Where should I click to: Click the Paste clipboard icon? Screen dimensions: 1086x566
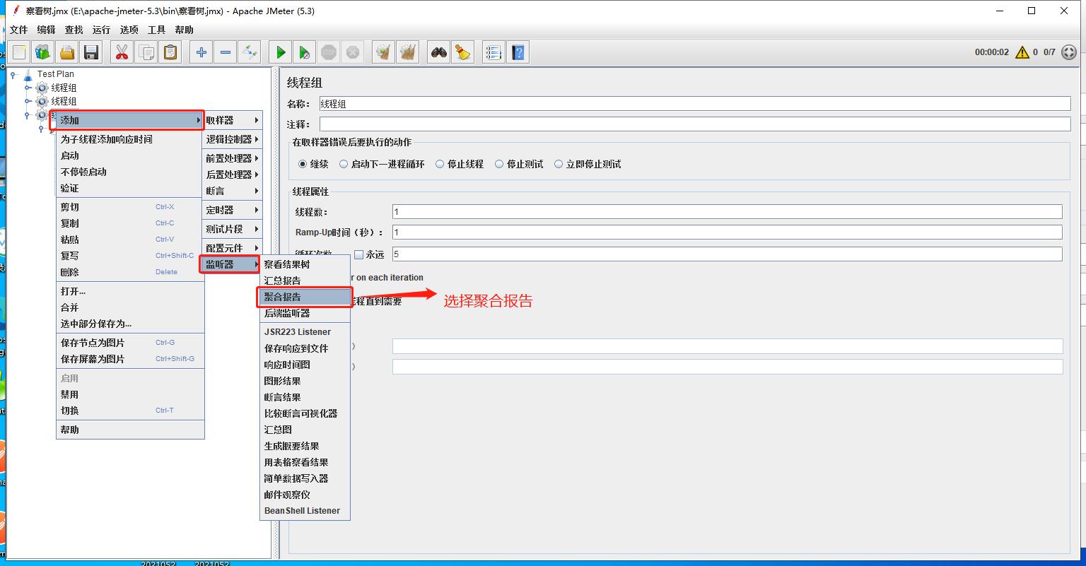click(170, 52)
